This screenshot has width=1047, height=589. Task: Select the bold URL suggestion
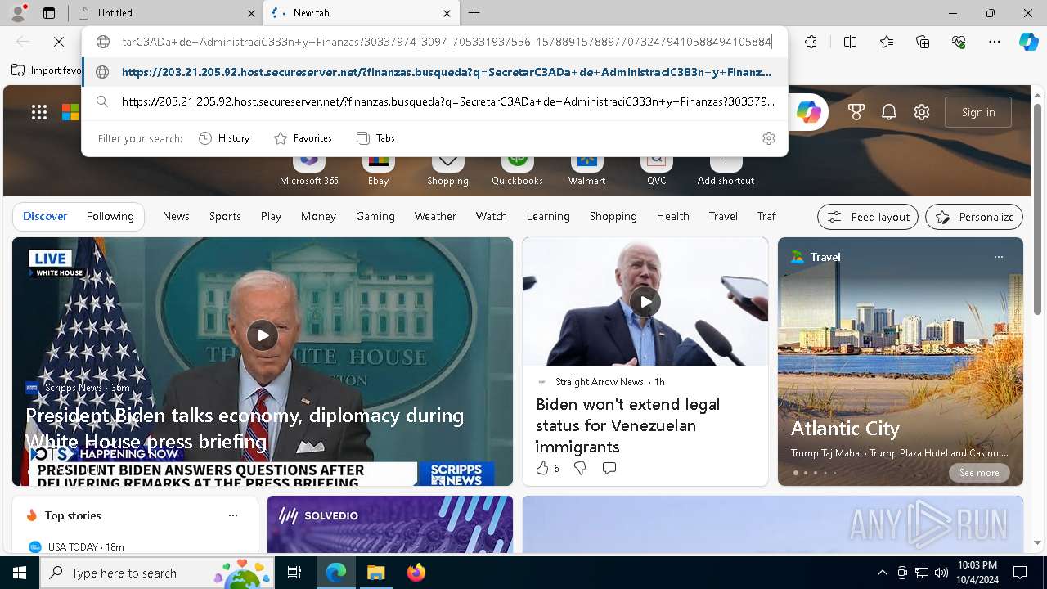(434, 72)
